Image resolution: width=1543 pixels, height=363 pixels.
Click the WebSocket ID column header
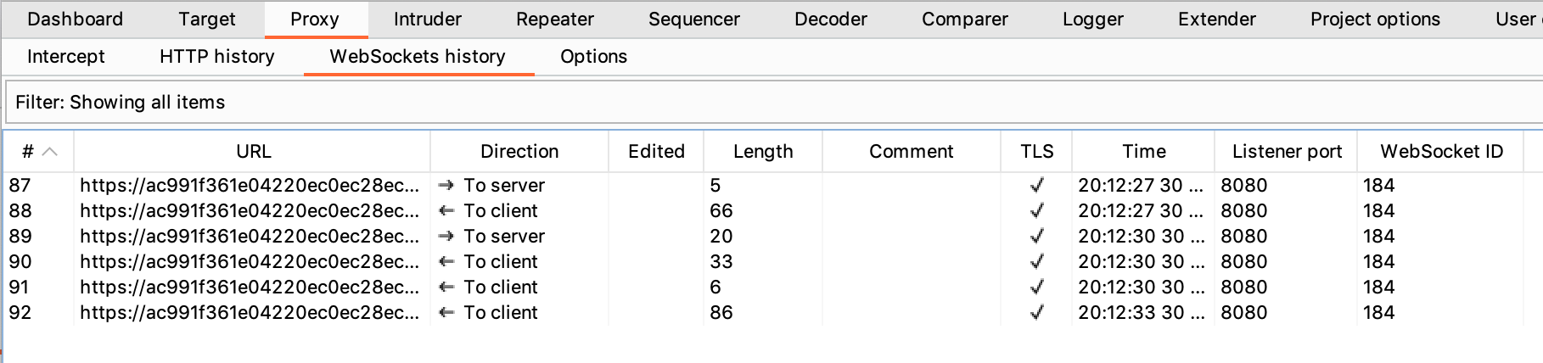[1441, 152]
